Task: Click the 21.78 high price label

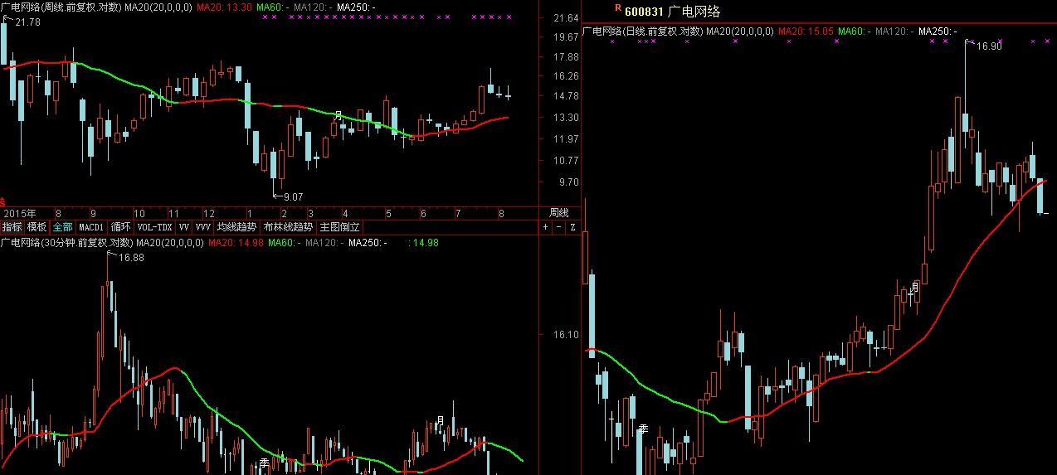Action: (x=27, y=22)
